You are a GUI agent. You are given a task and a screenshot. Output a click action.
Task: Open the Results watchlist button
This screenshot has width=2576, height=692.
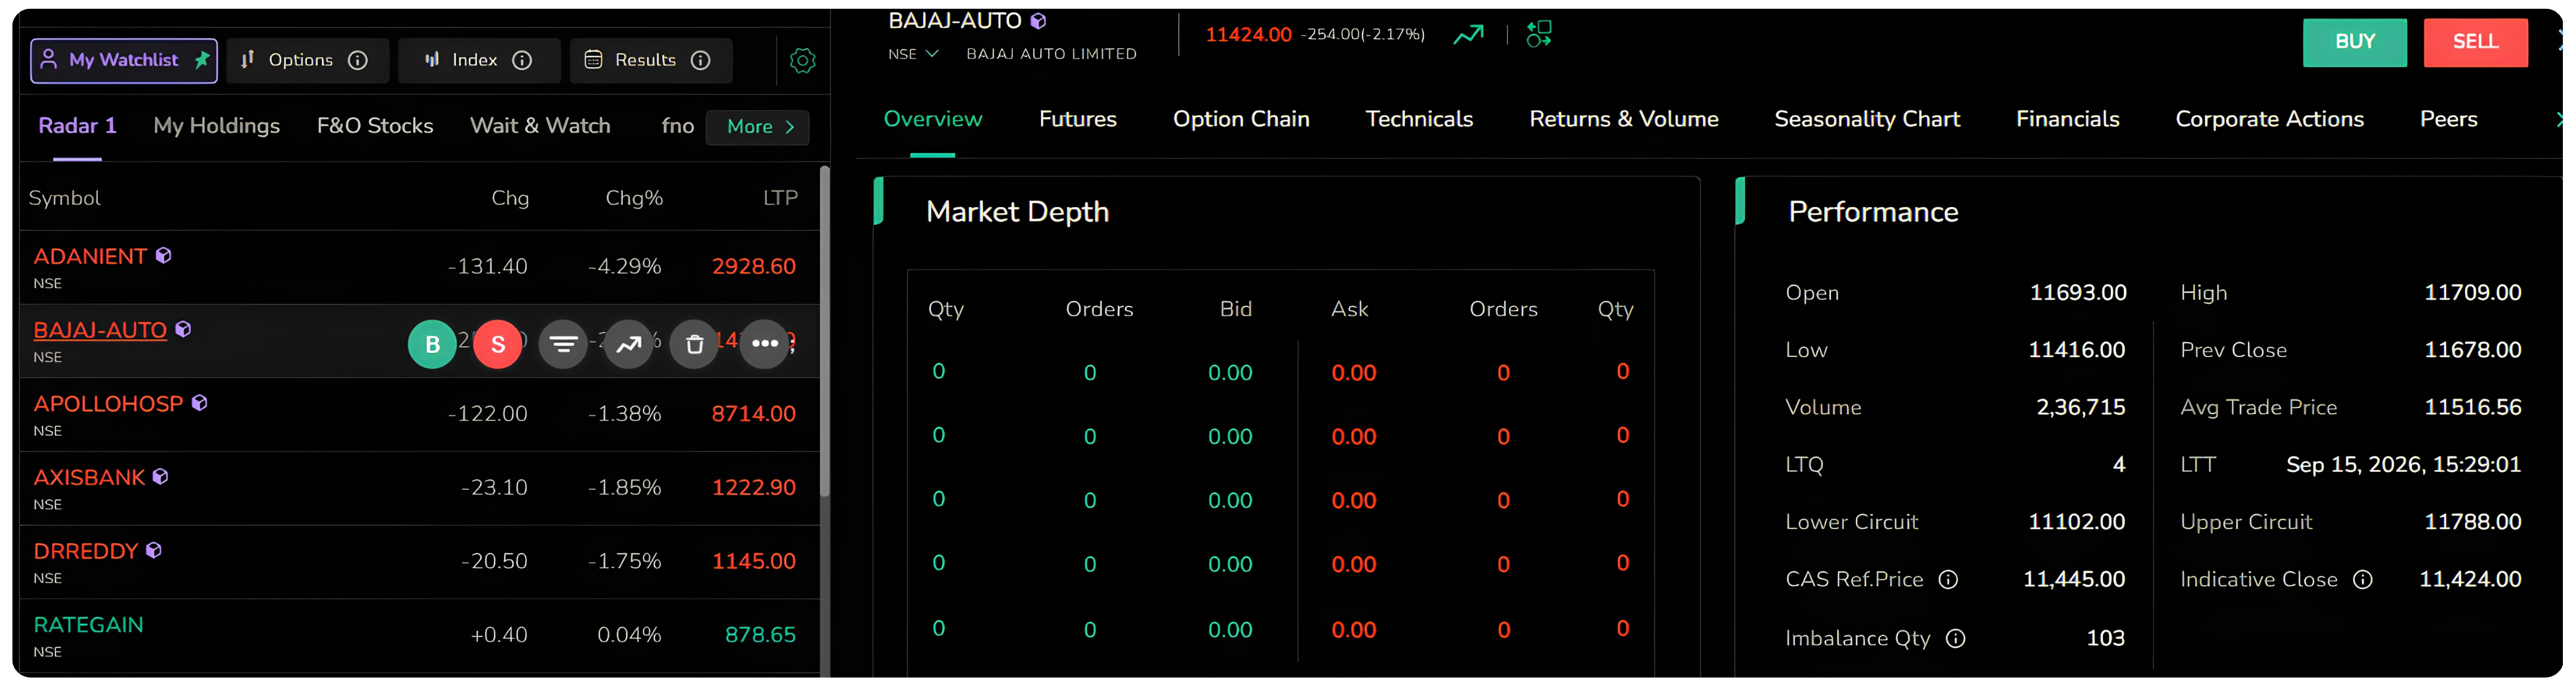click(651, 60)
